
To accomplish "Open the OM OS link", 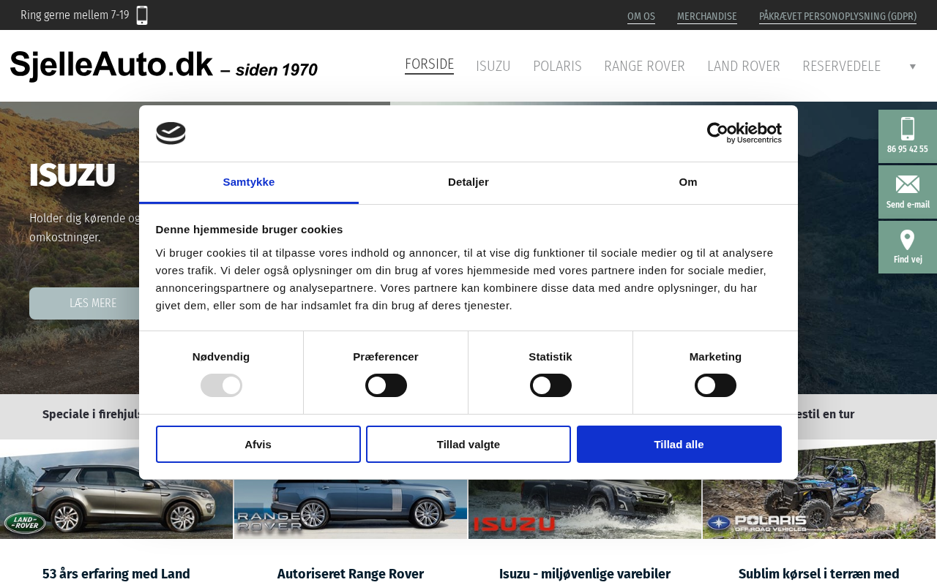I will (641, 17).
